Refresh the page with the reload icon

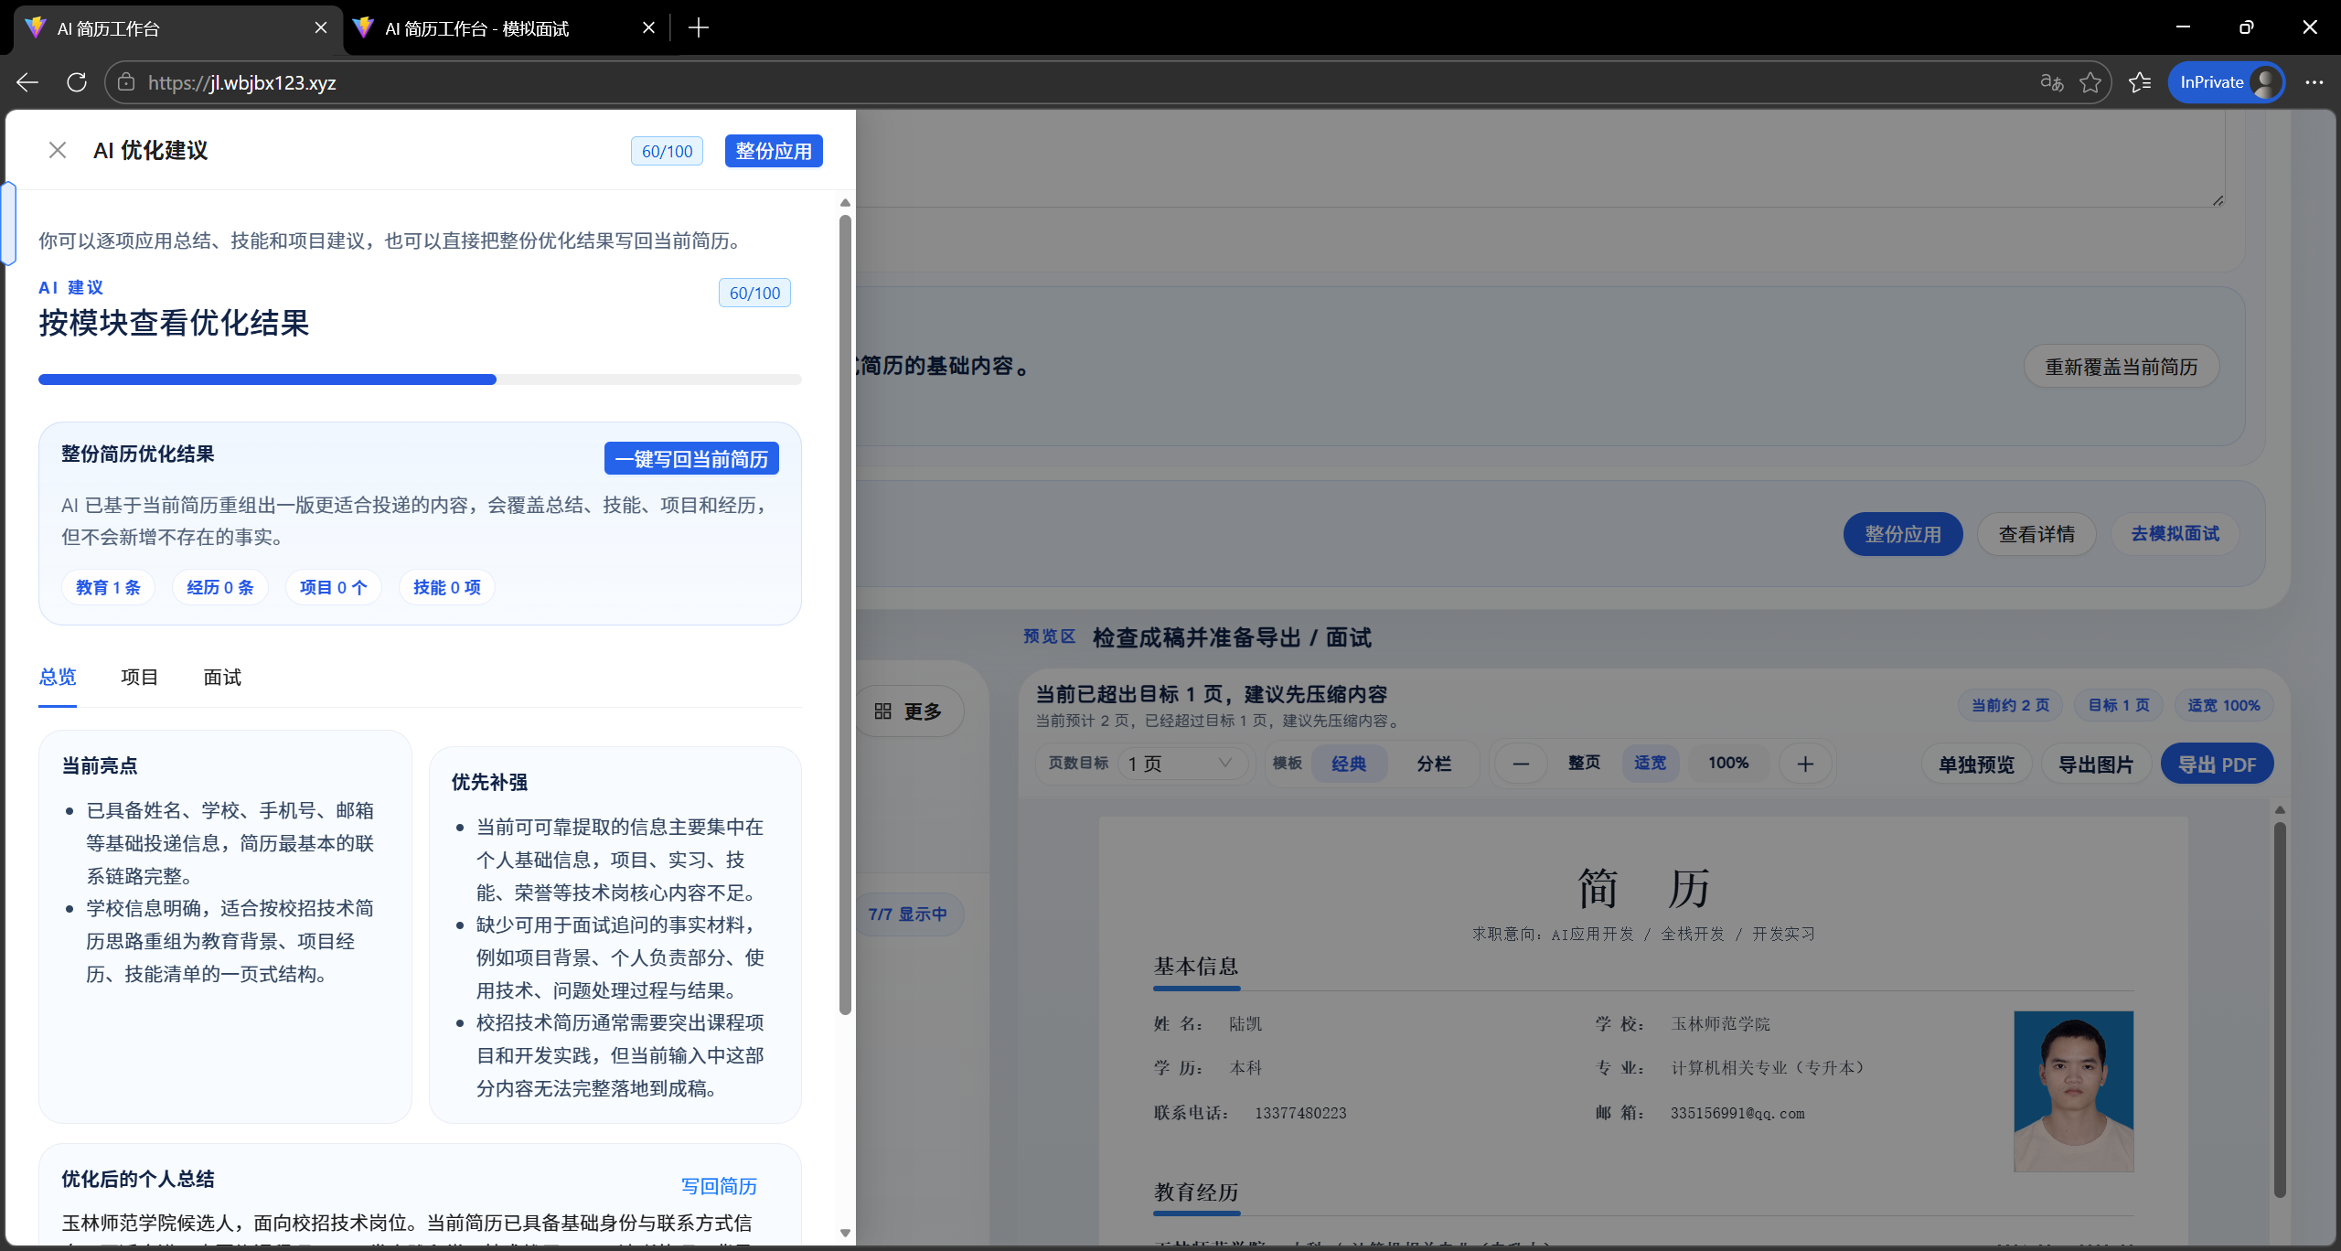[77, 82]
